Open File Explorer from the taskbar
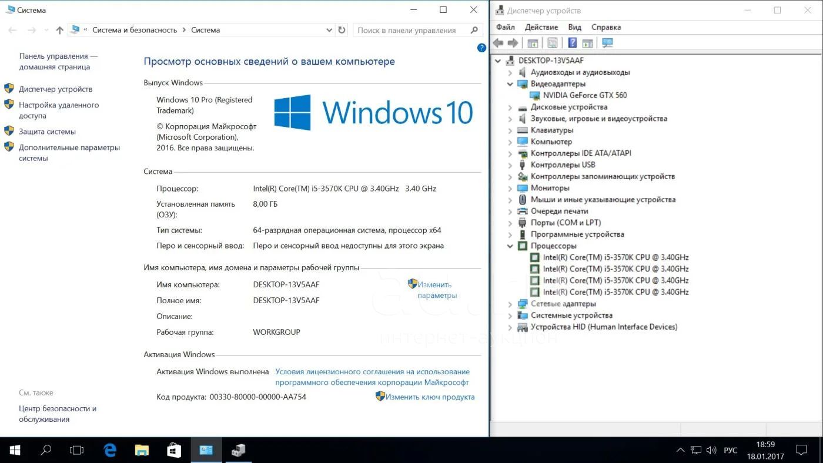This screenshot has width=823, height=463. tap(142, 450)
